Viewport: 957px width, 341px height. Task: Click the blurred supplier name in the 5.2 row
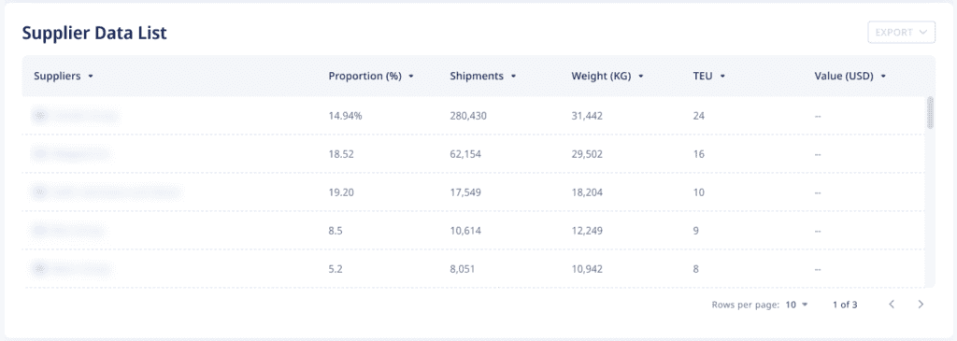coord(81,269)
